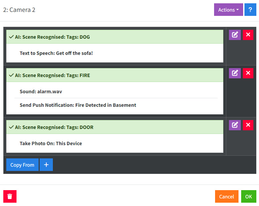This screenshot has height=206, width=259.
Task: Toggle checkmark on Tags: DOOR header
Action: pos(11,127)
